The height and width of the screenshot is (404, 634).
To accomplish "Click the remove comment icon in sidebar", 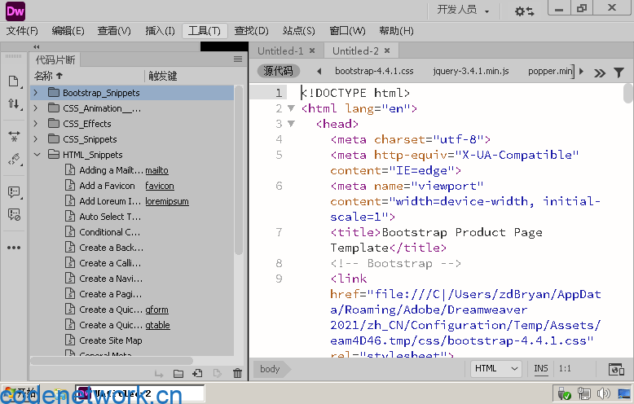I will point(14,214).
